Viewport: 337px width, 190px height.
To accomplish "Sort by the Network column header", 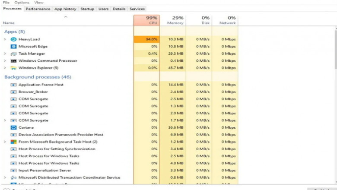I will pyautogui.click(x=225, y=20).
